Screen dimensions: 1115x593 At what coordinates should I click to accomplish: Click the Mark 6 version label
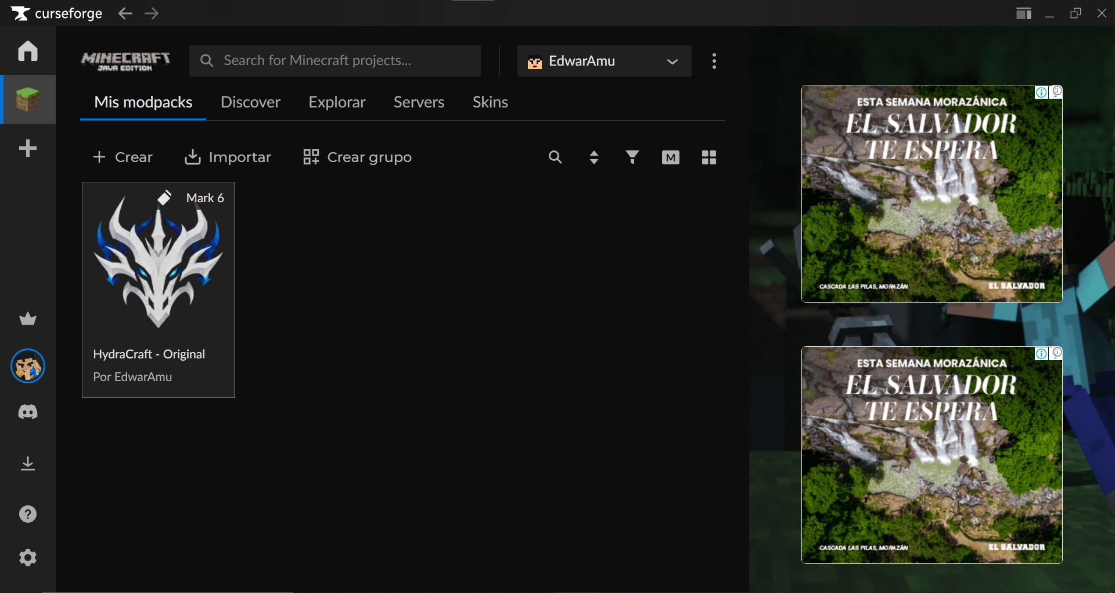tap(205, 198)
